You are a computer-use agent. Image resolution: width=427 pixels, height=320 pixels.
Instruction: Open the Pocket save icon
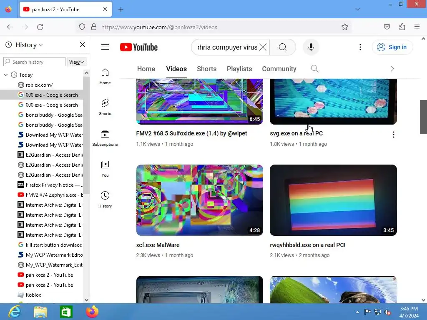[387, 27]
